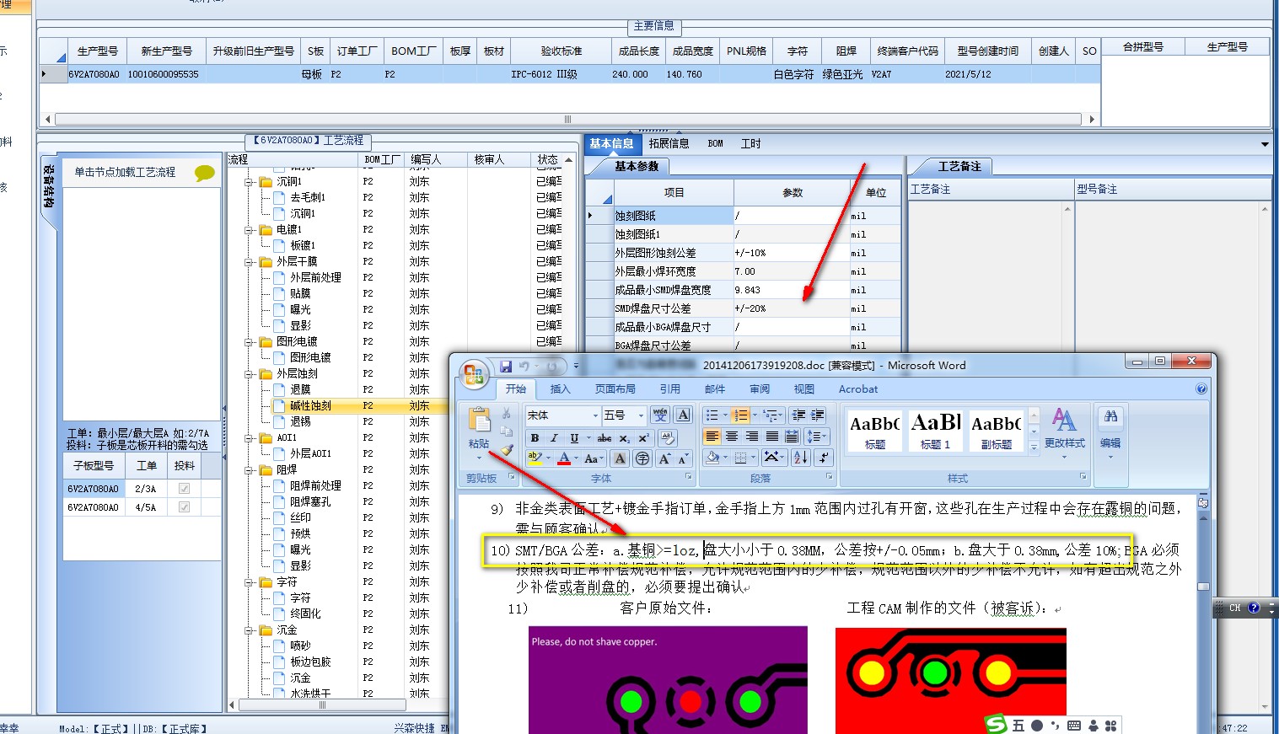Image resolution: width=1279 pixels, height=734 pixels.
Task: Open the 审阅 ribbon tab
Action: click(760, 389)
